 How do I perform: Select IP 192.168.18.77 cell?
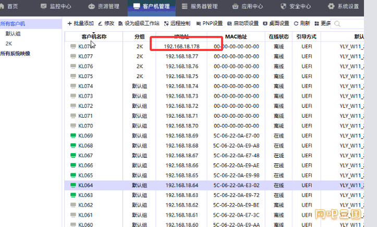(182, 56)
